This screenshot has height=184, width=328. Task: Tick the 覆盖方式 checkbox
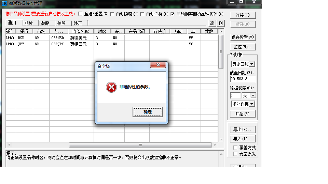tap(235, 148)
